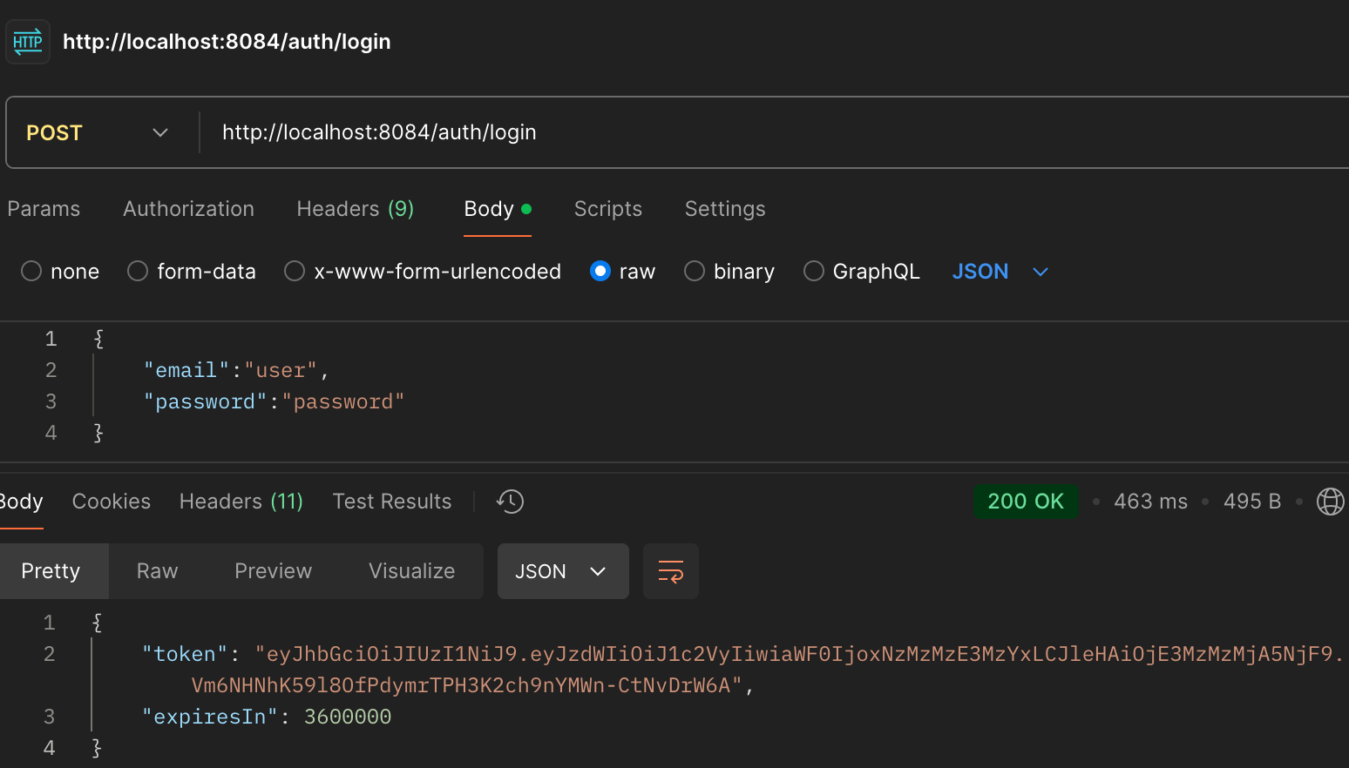
Task: Switch to the Params tab
Action: point(44,209)
